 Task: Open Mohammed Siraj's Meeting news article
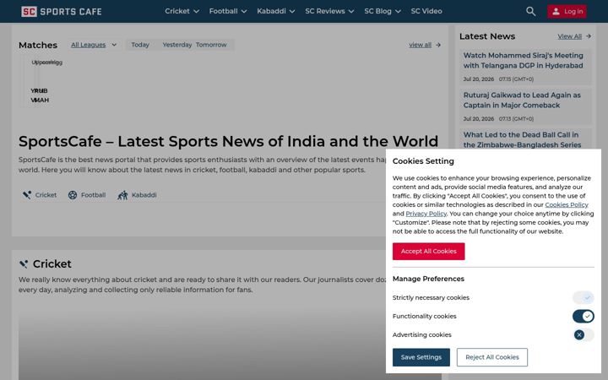pyautogui.click(x=523, y=61)
